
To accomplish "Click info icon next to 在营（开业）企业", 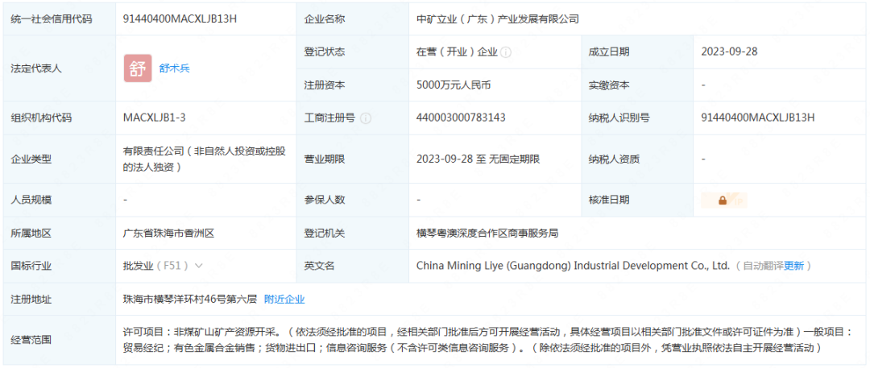I will 505,52.
